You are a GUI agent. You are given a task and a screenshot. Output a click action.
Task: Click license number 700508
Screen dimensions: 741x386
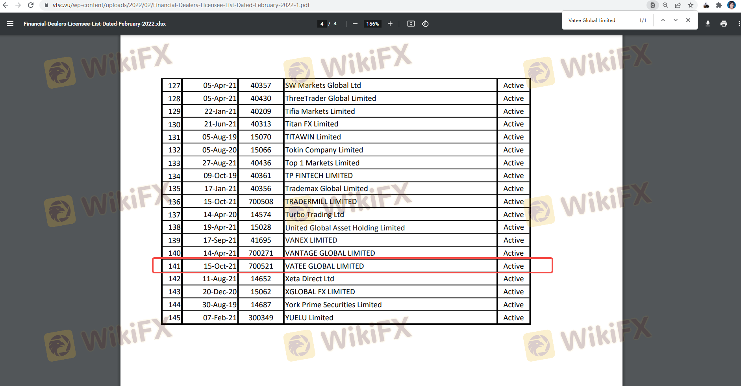click(261, 202)
